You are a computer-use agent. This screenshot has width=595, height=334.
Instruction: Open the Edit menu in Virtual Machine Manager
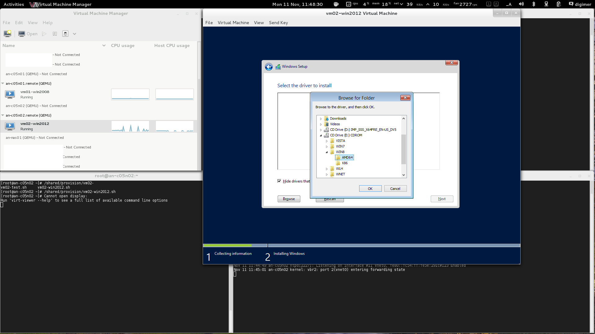click(x=19, y=23)
